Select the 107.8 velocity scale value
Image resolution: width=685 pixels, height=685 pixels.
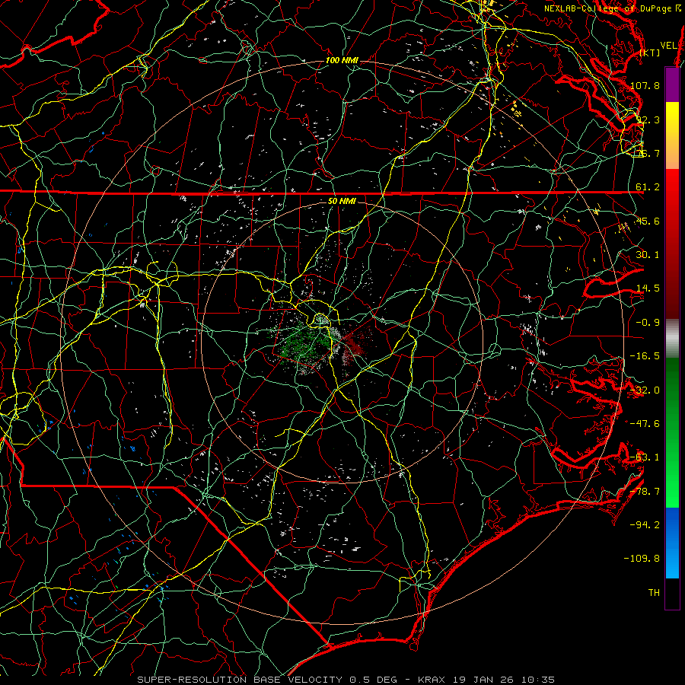point(645,85)
